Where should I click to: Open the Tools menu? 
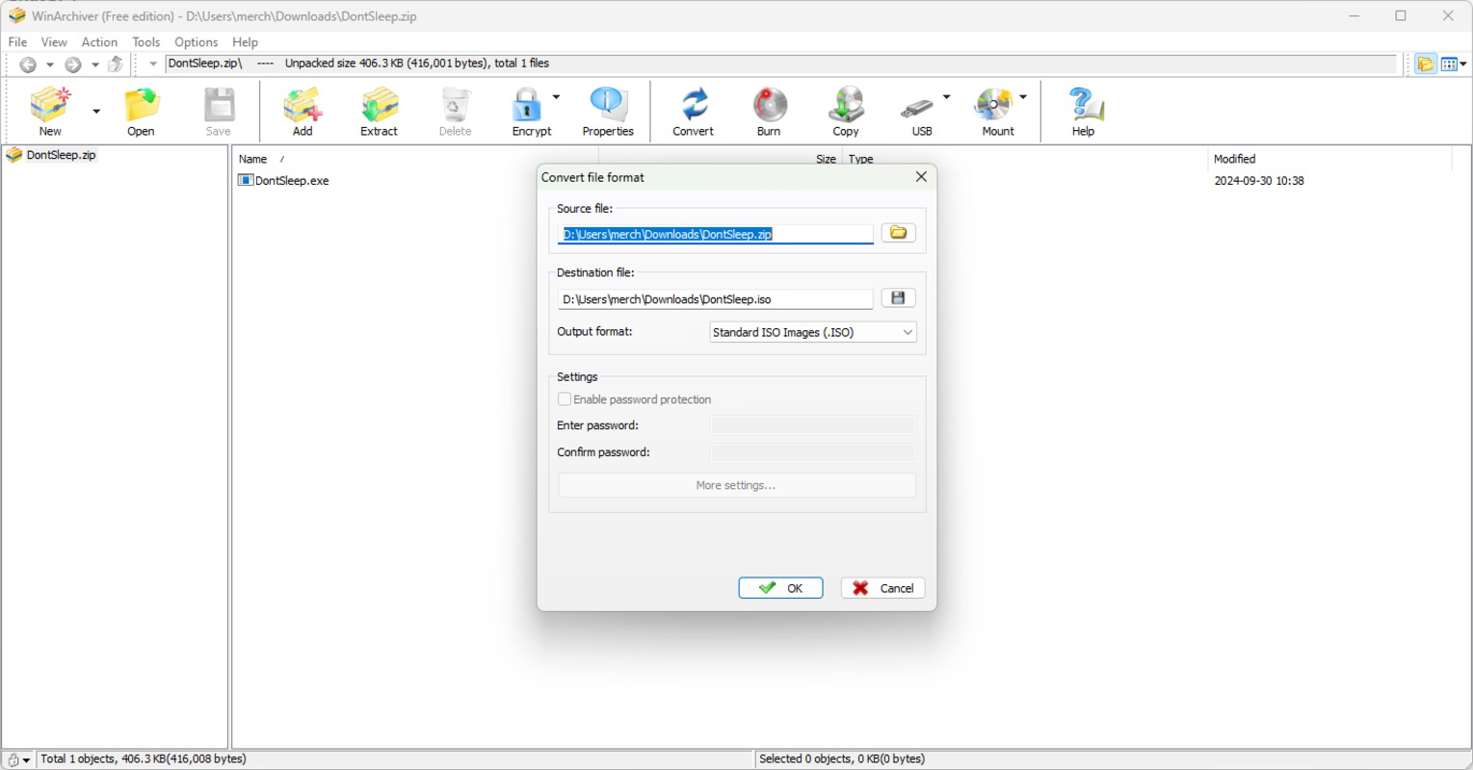[145, 41]
